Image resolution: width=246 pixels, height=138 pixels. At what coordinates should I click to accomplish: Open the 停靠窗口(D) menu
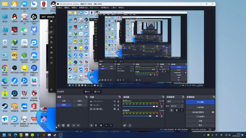pos(83,7)
